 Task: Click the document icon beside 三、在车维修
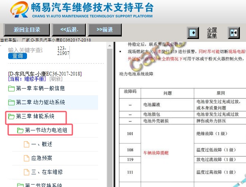(x=26, y=172)
